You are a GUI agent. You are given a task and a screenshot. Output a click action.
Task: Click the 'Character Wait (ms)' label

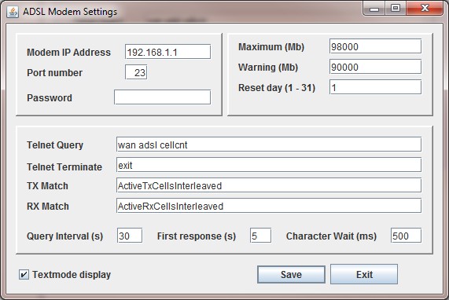click(331, 236)
